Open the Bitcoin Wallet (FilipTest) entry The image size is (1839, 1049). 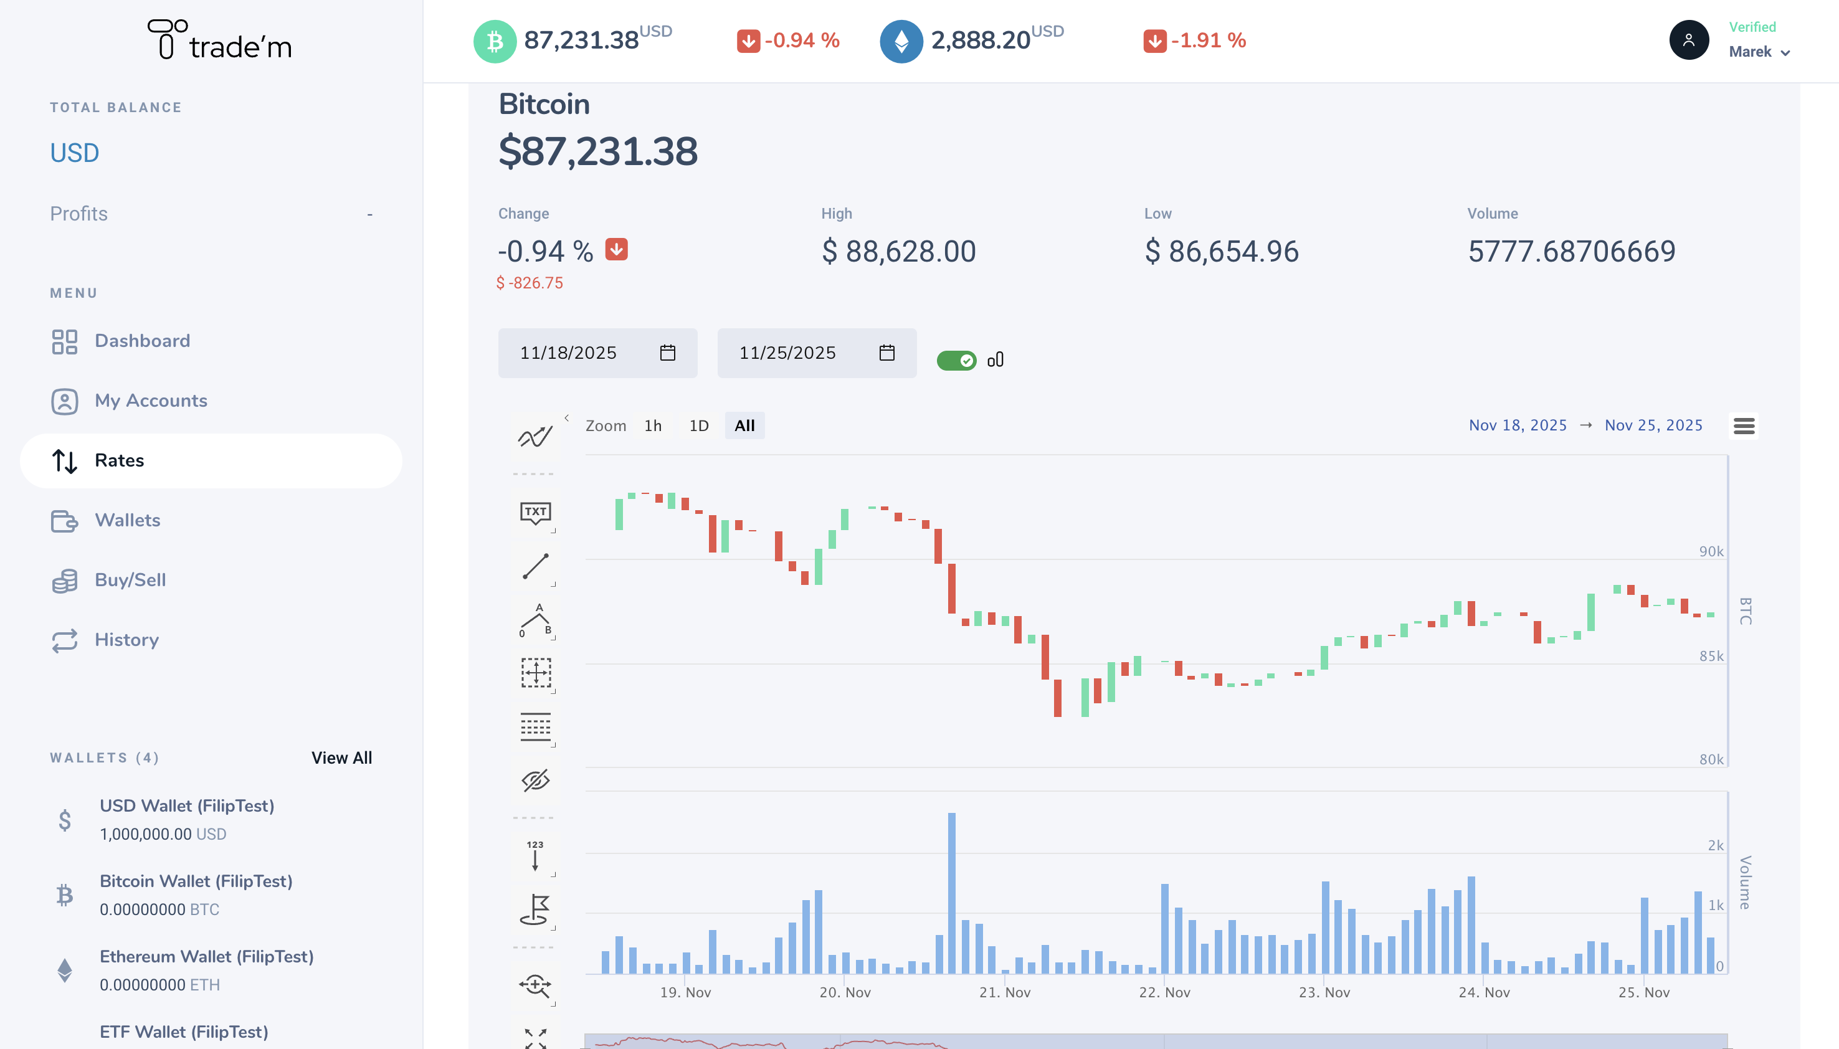click(x=196, y=880)
